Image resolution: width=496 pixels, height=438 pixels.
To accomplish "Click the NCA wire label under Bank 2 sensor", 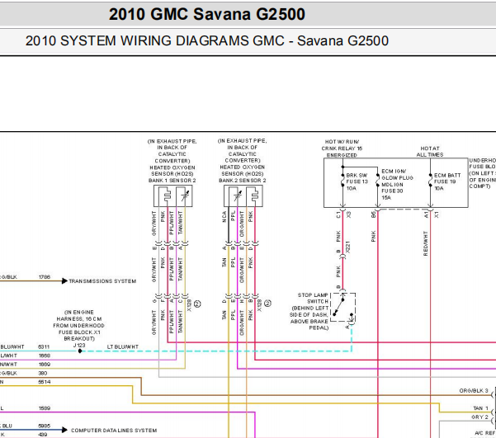I will pos(224,217).
